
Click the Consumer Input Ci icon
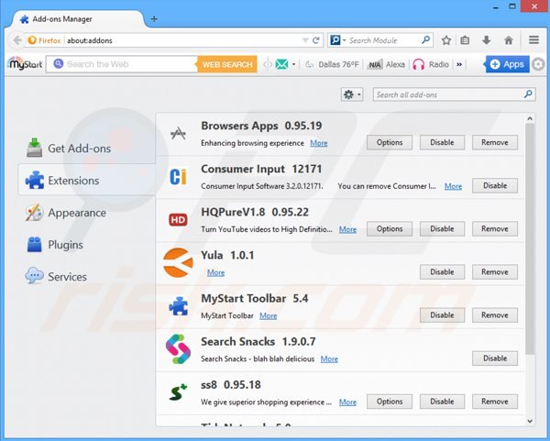click(178, 176)
